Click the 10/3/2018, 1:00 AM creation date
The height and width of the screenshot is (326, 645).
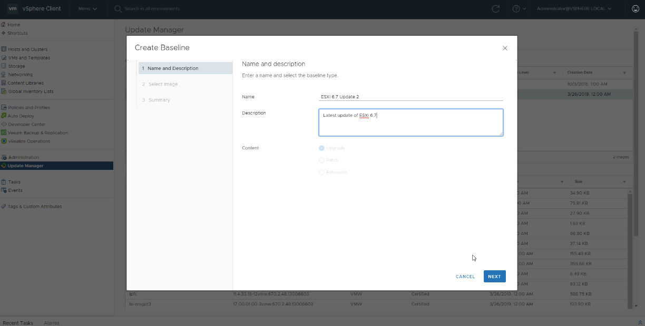pyautogui.click(x=588, y=84)
